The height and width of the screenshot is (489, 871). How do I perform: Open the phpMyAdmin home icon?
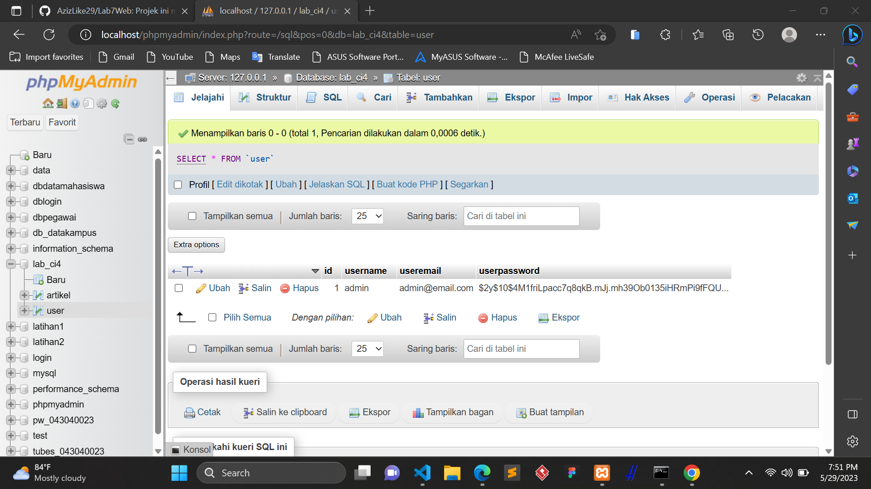48,103
